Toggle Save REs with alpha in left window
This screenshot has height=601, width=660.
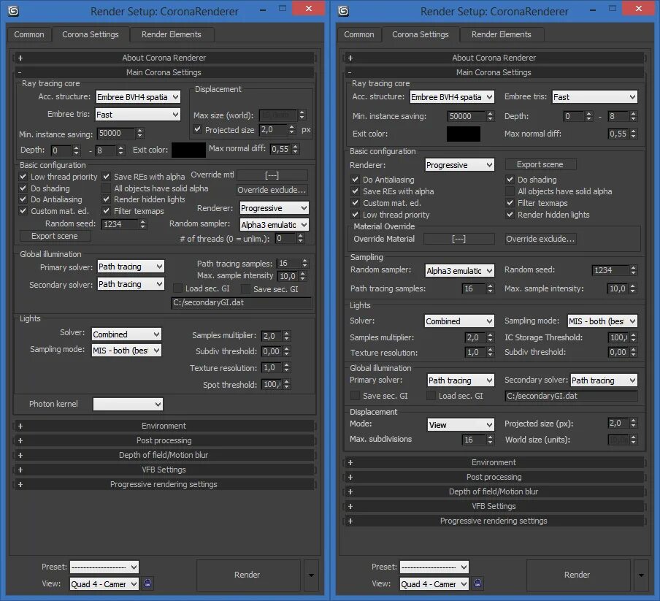(107, 177)
